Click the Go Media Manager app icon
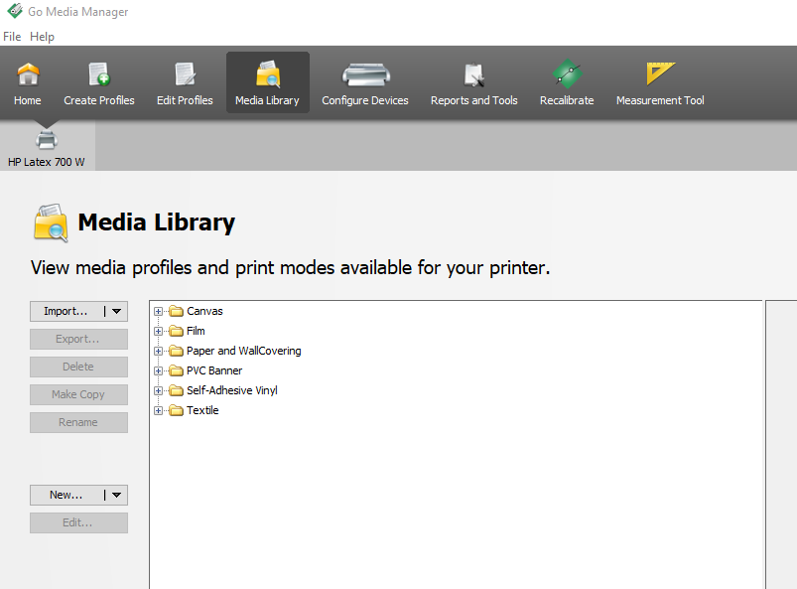Screen dimensions: 797x589 tap(15, 11)
